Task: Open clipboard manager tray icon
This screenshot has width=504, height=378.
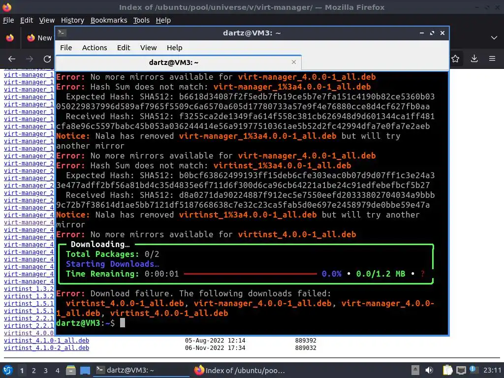Action: [x=447, y=370]
